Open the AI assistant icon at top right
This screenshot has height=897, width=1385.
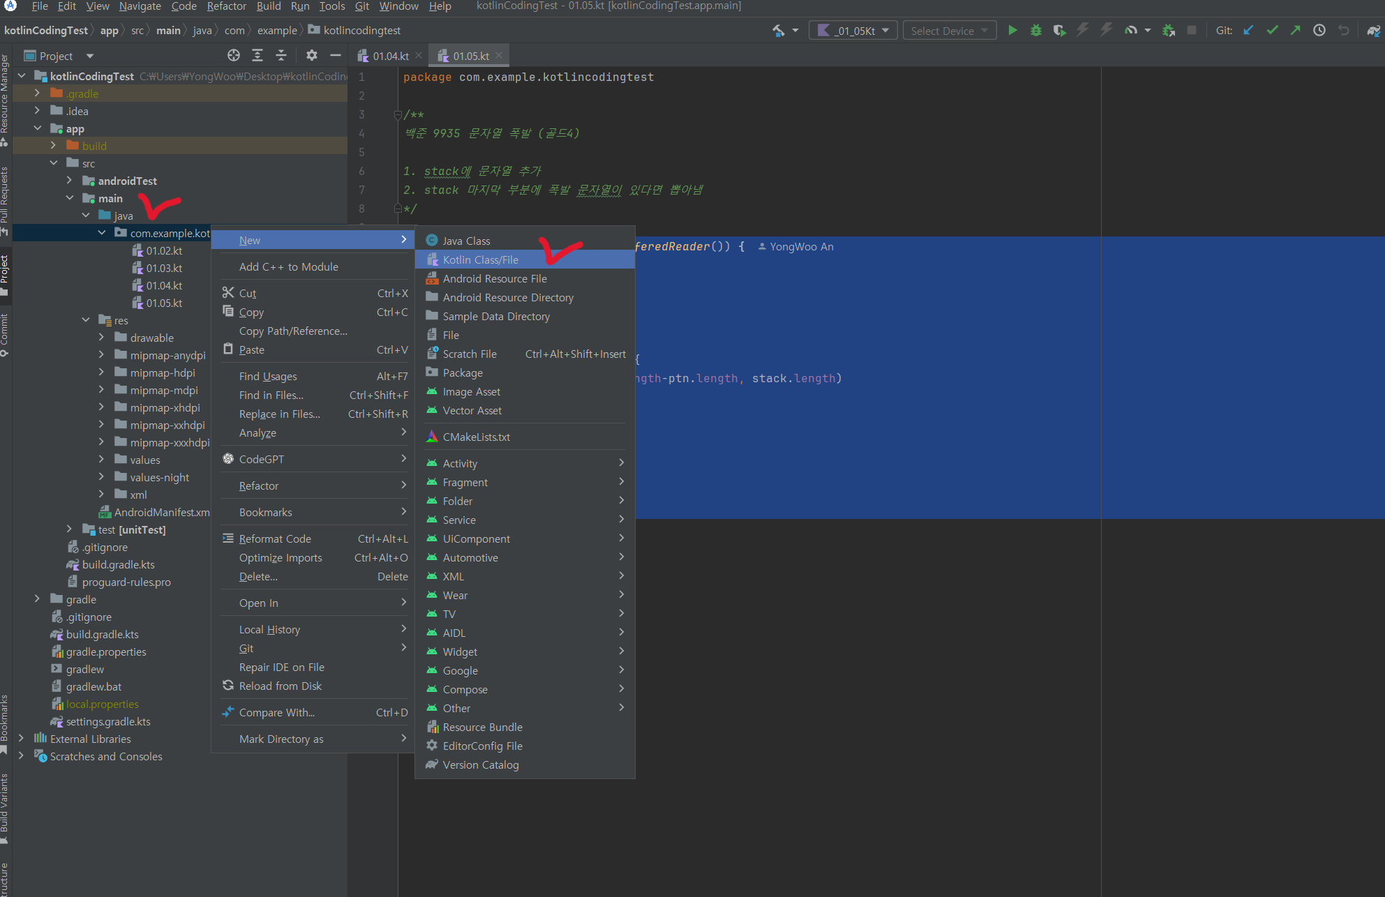point(1373,30)
